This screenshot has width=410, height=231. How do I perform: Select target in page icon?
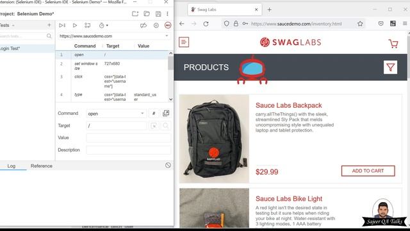coord(154,126)
